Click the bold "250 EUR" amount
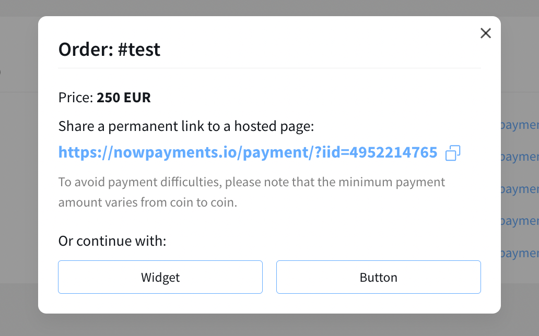 point(124,98)
